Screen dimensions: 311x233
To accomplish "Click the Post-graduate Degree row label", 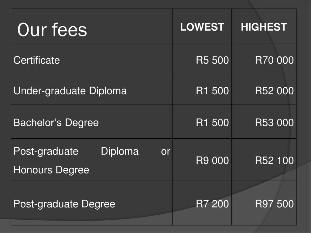I will pos(64,204).
